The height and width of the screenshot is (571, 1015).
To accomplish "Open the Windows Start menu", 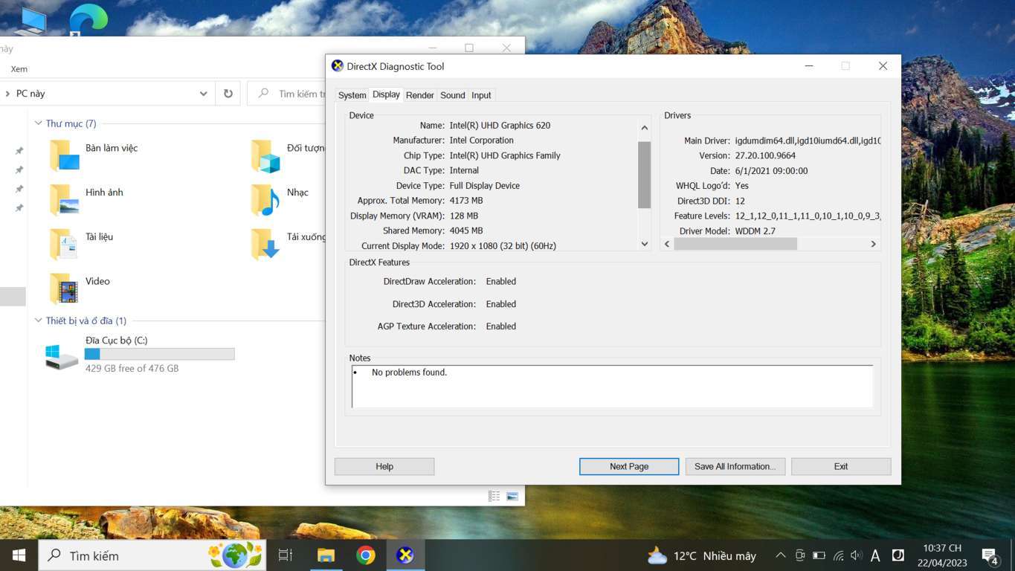I will point(19,555).
